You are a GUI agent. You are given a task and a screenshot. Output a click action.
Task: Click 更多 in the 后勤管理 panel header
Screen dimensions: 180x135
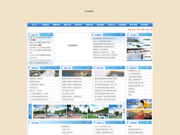[x=149, y=122]
